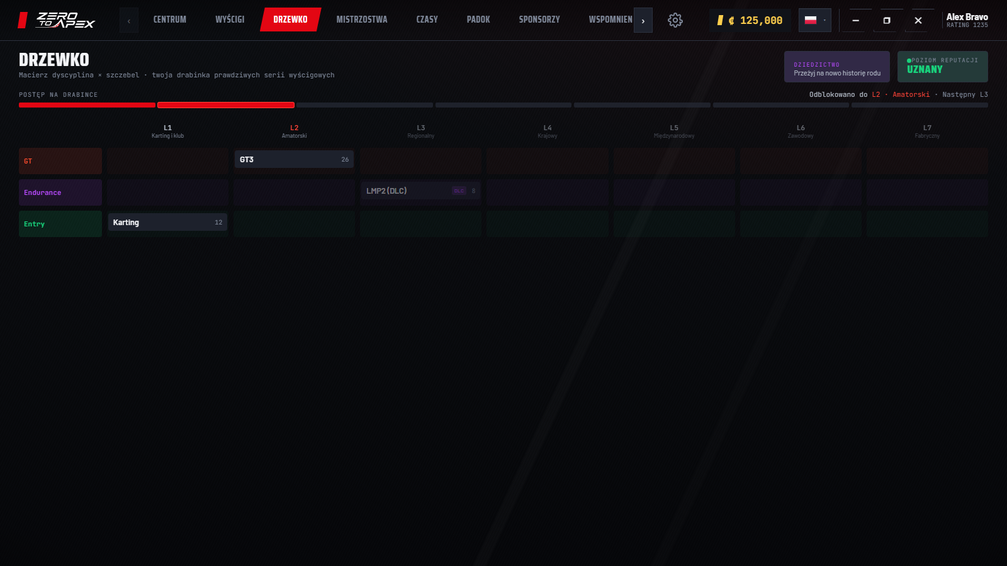This screenshot has height=566, width=1007.
Task: Click the DLC badge on LMP2
Action: 459,191
